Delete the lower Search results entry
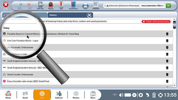Screen dimensions: 178x100 [167, 75]
